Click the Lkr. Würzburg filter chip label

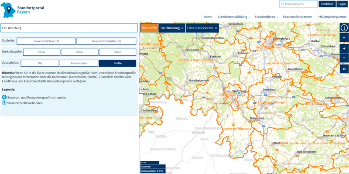click(x=170, y=28)
